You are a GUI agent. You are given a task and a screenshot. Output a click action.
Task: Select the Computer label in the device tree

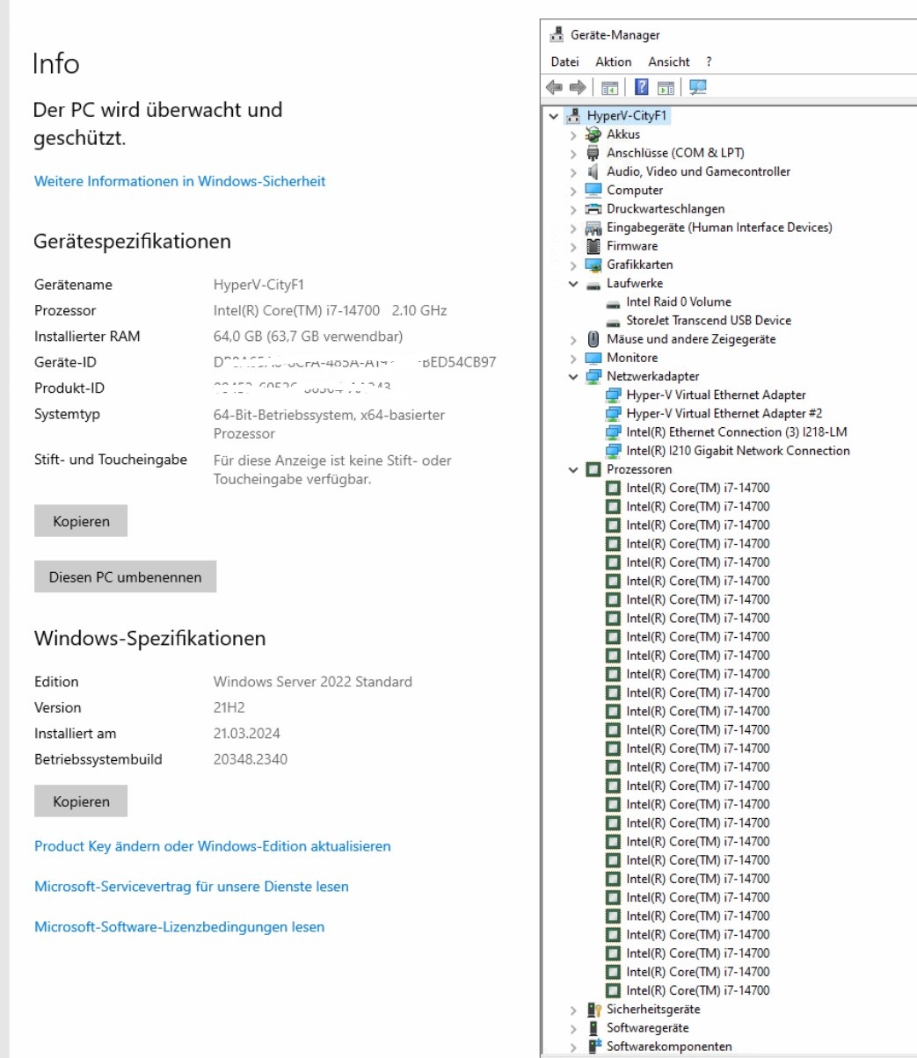635,191
